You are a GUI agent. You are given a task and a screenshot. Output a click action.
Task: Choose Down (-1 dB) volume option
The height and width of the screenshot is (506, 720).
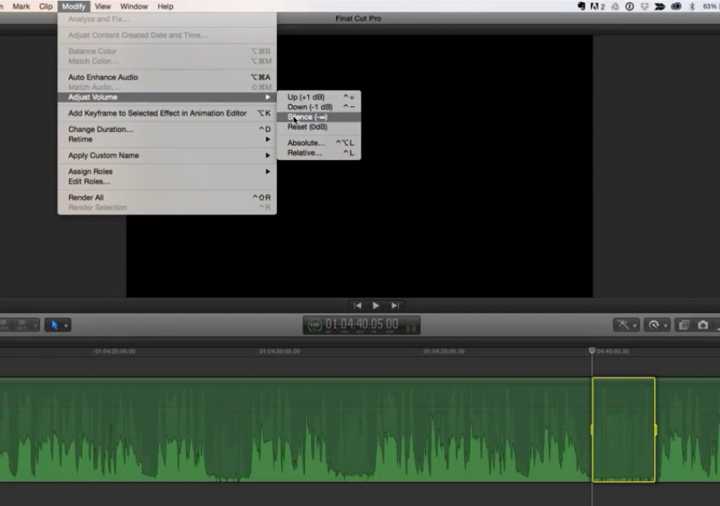[319, 107]
